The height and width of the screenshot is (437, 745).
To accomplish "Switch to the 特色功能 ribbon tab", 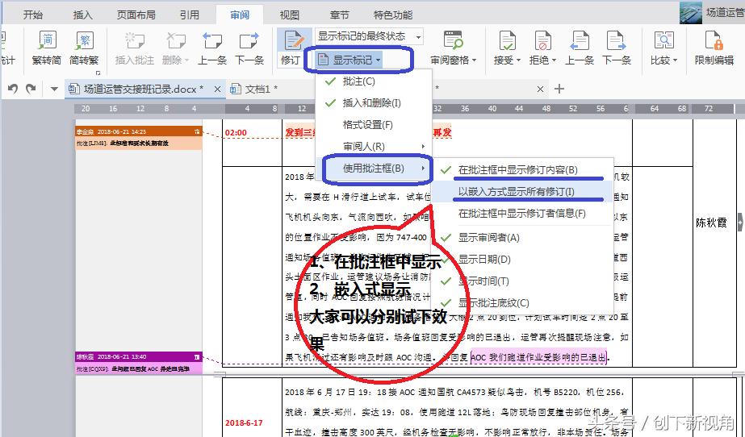I will pos(392,15).
